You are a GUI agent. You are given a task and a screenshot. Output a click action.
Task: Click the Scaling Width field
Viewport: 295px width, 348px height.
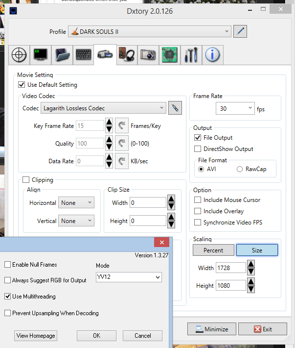click(231, 268)
